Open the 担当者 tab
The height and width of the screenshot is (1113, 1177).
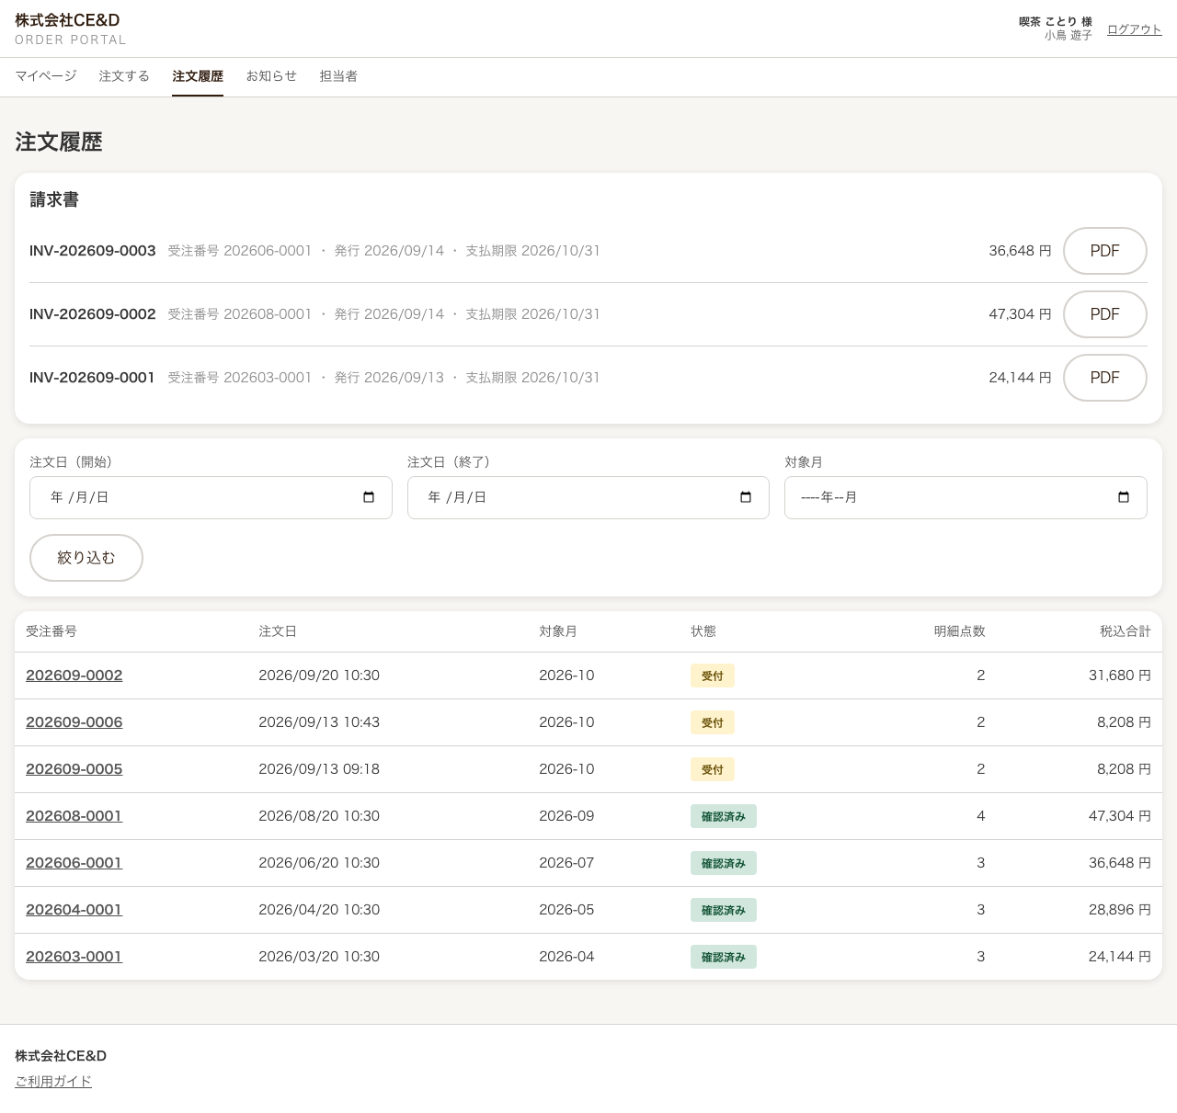coord(338,76)
